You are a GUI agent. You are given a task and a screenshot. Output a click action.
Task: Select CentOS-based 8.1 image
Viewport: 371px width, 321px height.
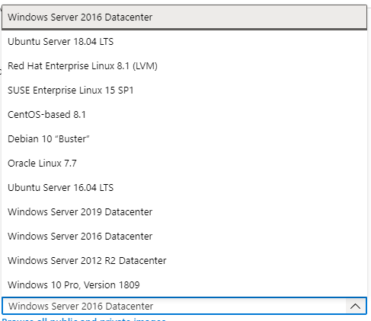(x=184, y=115)
